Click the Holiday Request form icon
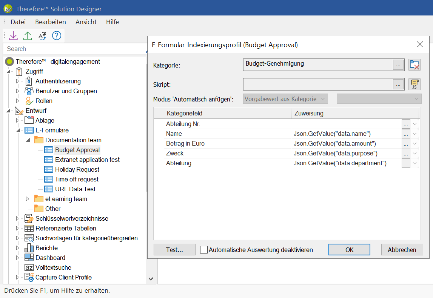 pos(49,169)
